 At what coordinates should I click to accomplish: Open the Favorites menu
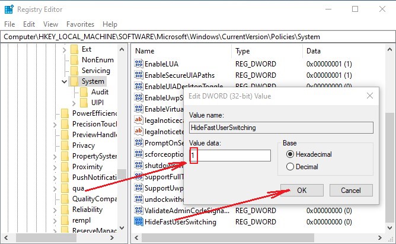coord(80,24)
